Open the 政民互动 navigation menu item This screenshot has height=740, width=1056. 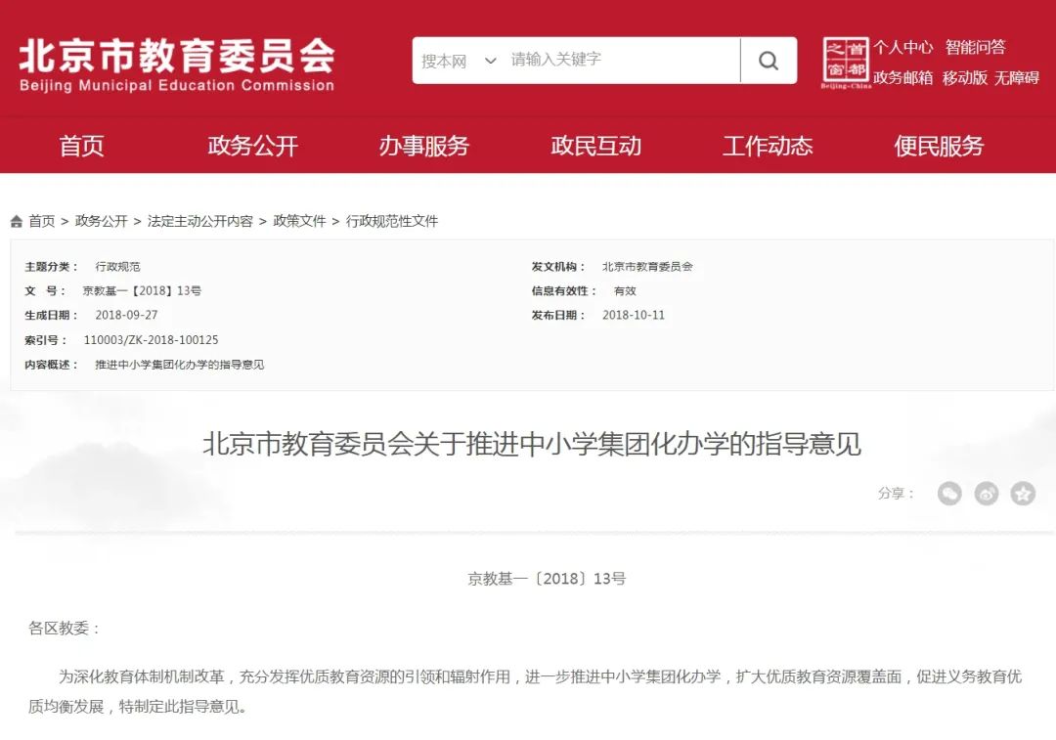coord(595,146)
